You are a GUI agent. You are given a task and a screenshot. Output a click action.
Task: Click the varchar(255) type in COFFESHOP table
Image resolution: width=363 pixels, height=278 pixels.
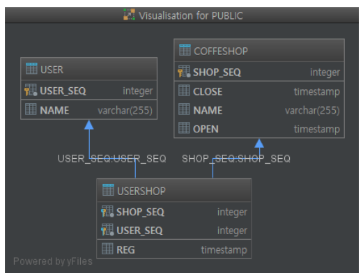tap(312, 111)
